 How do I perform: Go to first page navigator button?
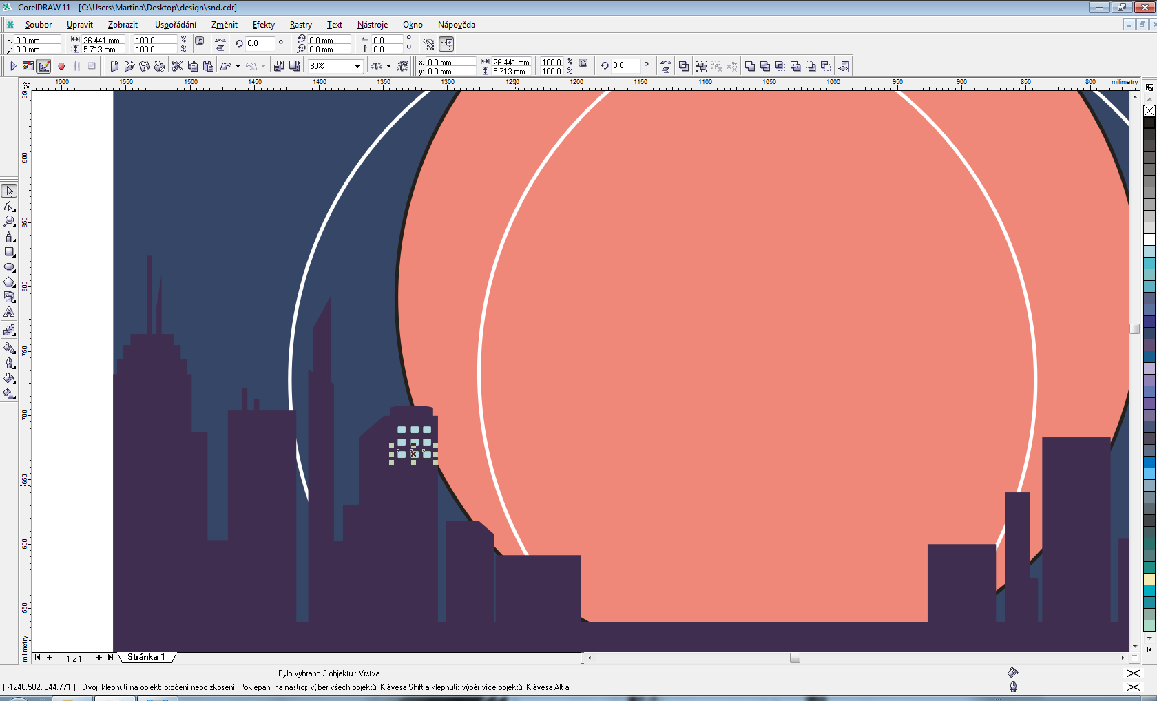pyautogui.click(x=38, y=658)
